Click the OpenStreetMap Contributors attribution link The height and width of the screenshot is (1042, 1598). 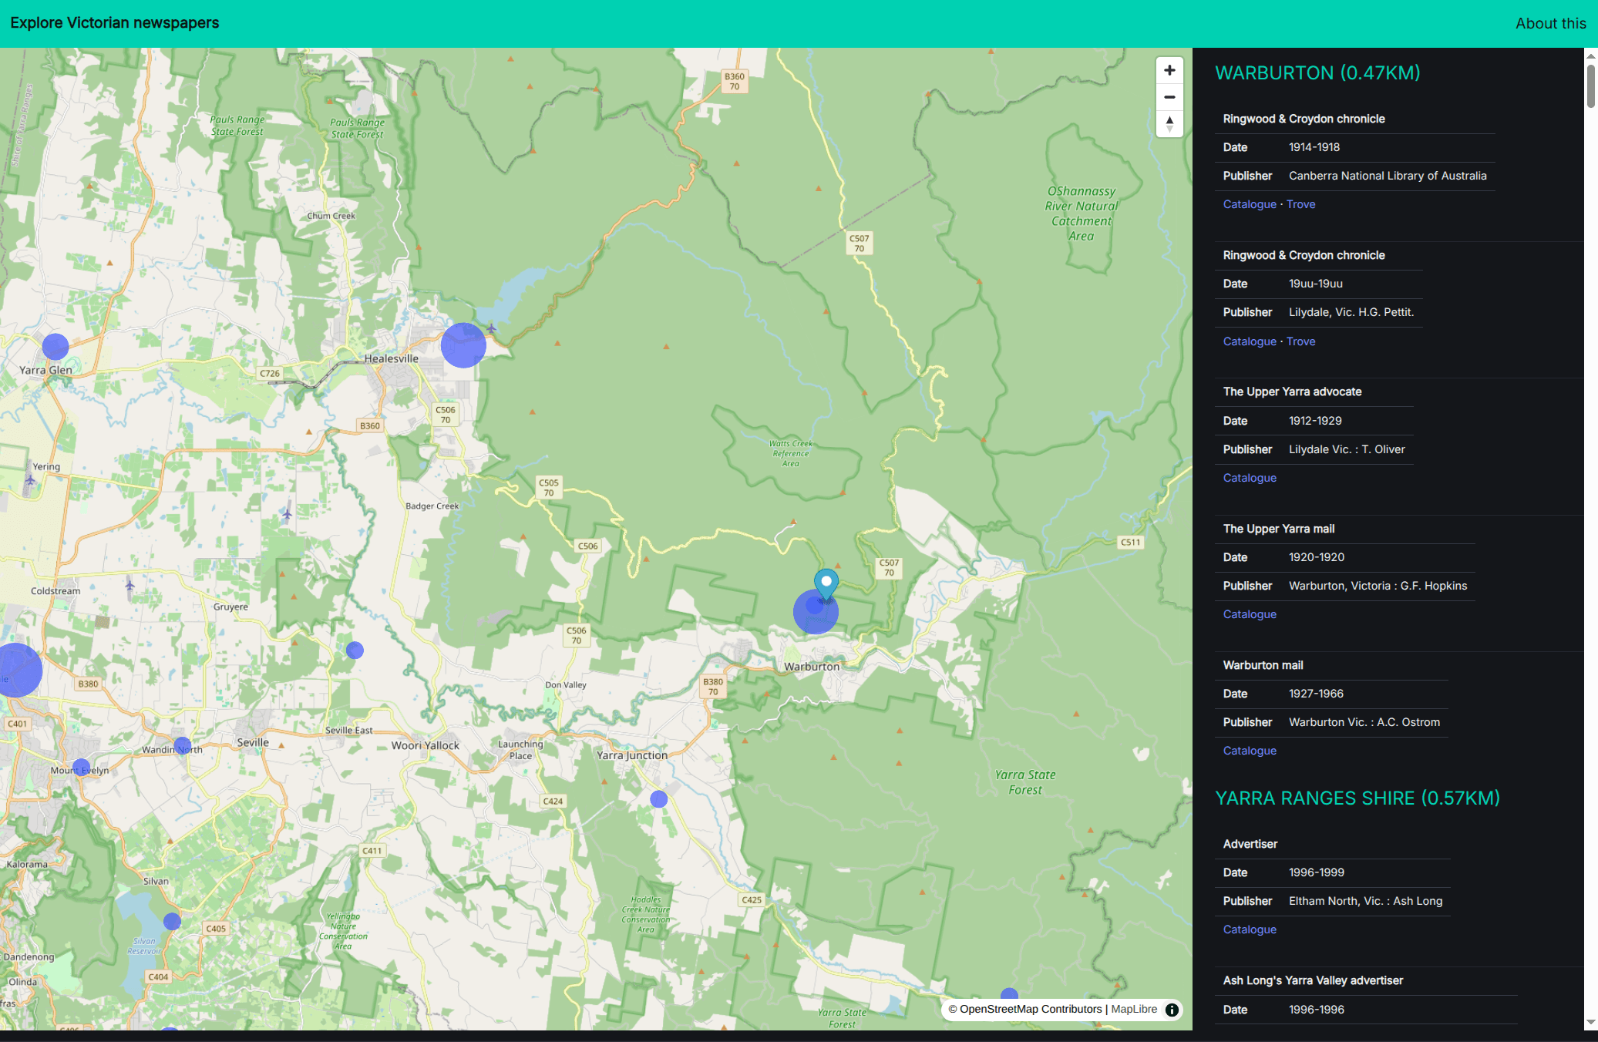click(x=1030, y=1010)
